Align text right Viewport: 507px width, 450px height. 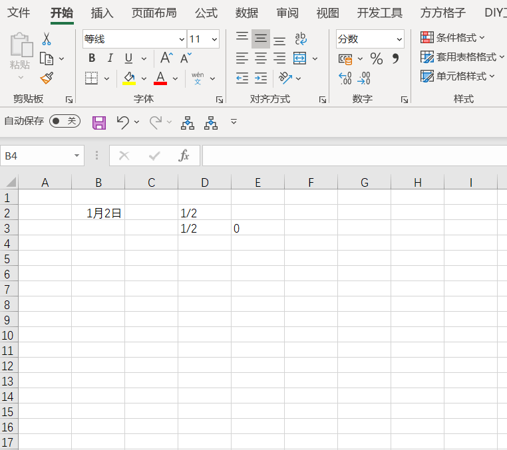point(279,58)
